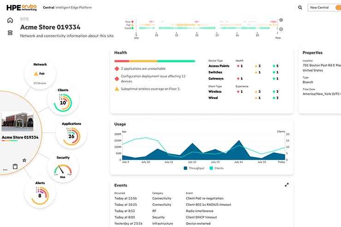
Task: Open the Clients bubble showing 10
Action: point(63,100)
